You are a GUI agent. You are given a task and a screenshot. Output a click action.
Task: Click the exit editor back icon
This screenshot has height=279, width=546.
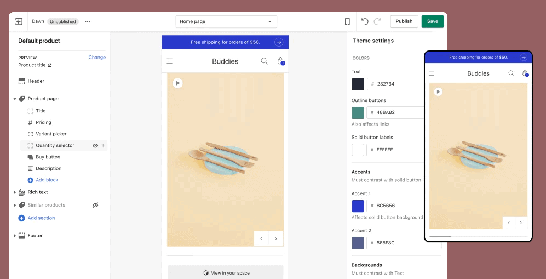[x=19, y=21]
